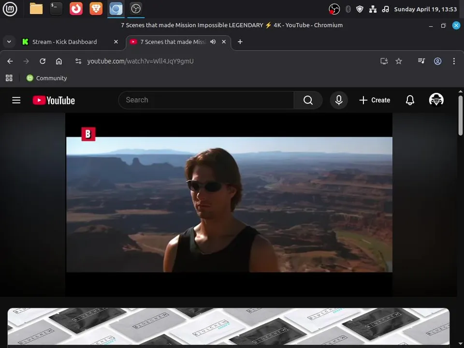Close the Kick Dashboard tab

116,42
